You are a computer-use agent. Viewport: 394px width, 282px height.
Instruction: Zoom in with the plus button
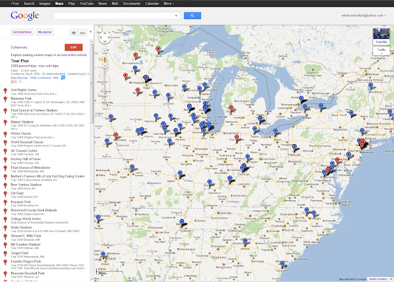click(105, 66)
